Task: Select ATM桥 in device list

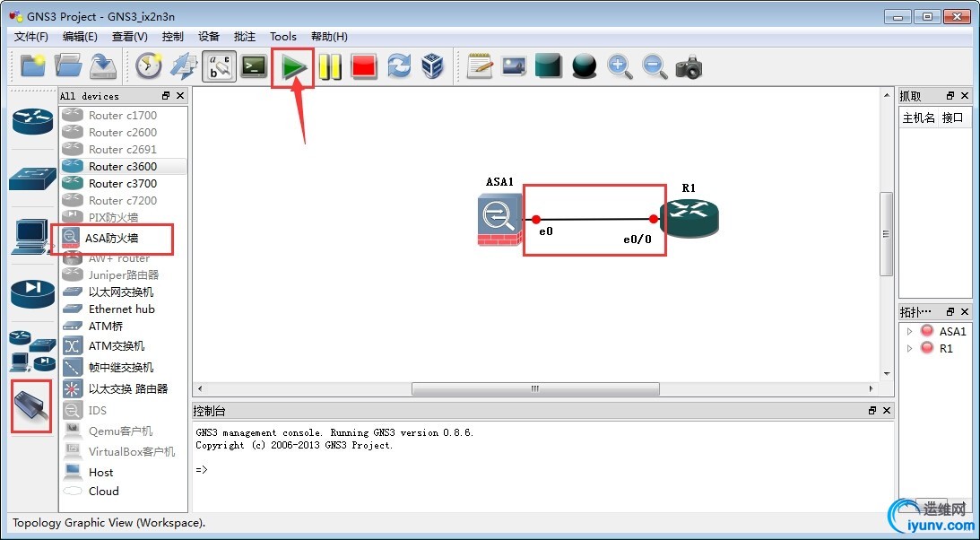Action: (123, 327)
